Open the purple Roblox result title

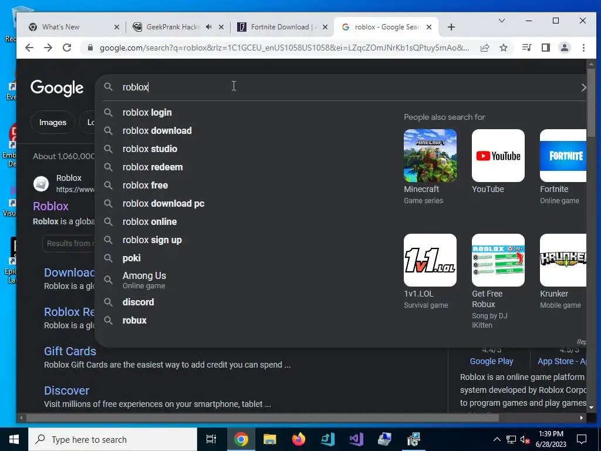(50, 206)
